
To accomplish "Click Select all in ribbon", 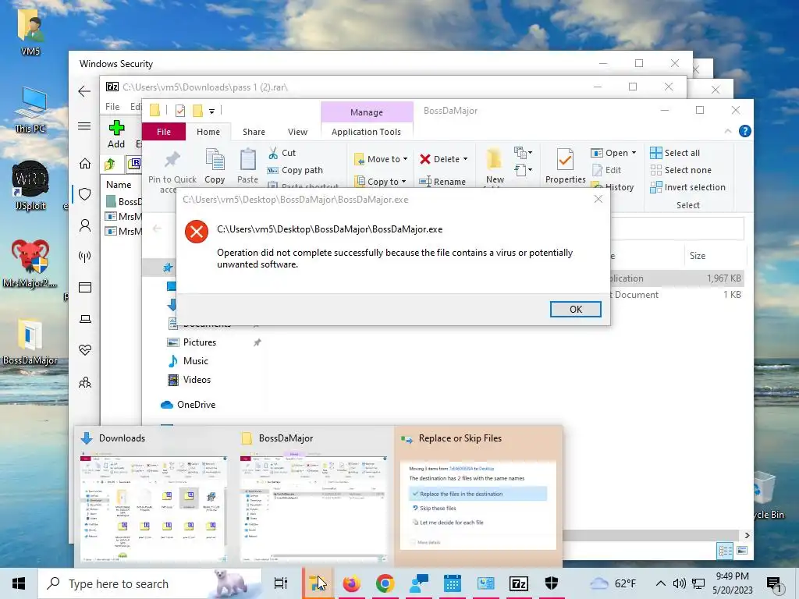I will [675, 153].
